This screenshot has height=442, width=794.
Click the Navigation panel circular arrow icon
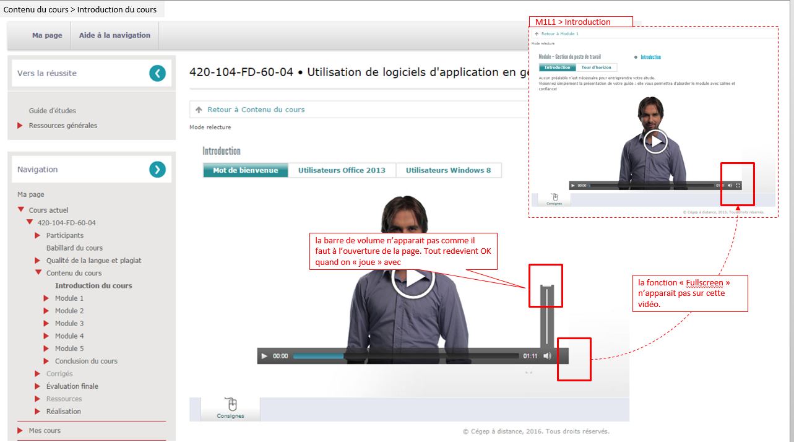point(157,170)
